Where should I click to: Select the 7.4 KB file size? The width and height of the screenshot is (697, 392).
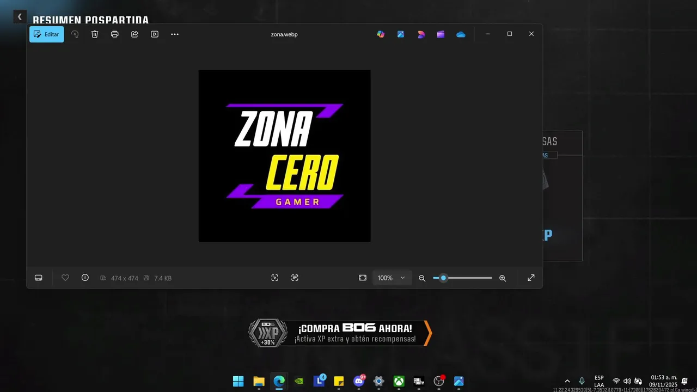(x=163, y=278)
